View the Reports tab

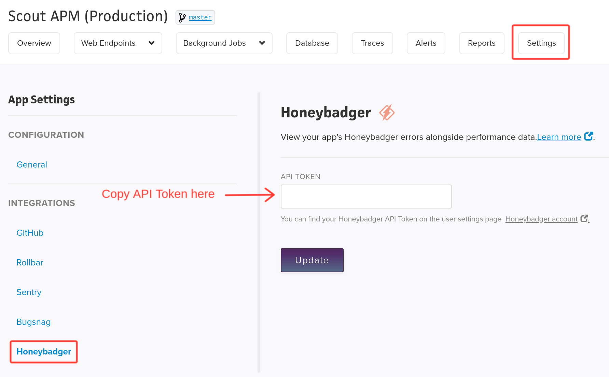point(482,43)
